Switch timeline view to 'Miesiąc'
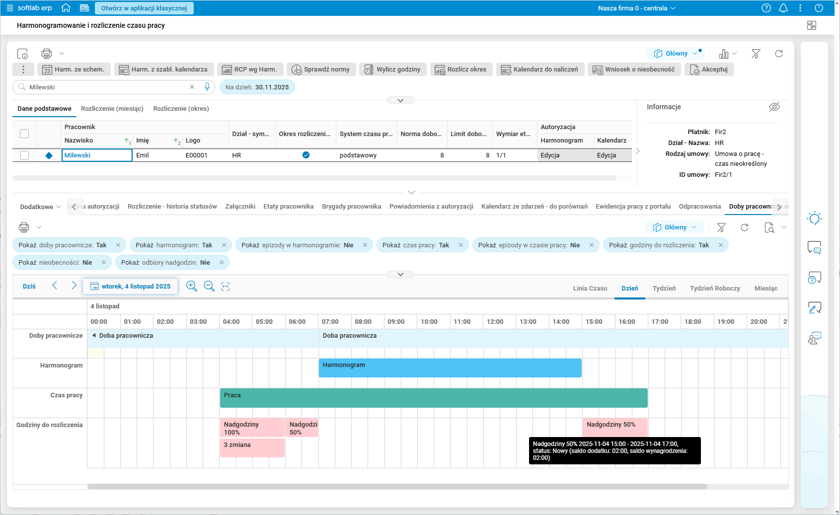The image size is (840, 515). 766,289
